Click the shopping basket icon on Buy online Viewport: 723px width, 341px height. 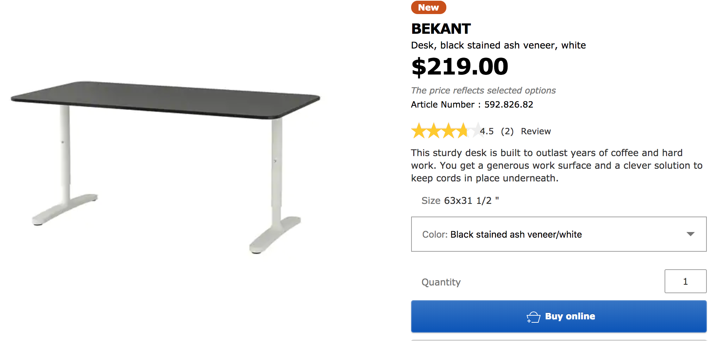click(x=533, y=317)
